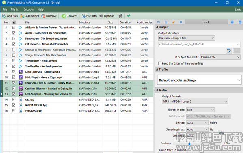The height and width of the screenshot is (153, 243).
Task: Click the blue down-arrow circle icon
Action: (x=232, y=22)
